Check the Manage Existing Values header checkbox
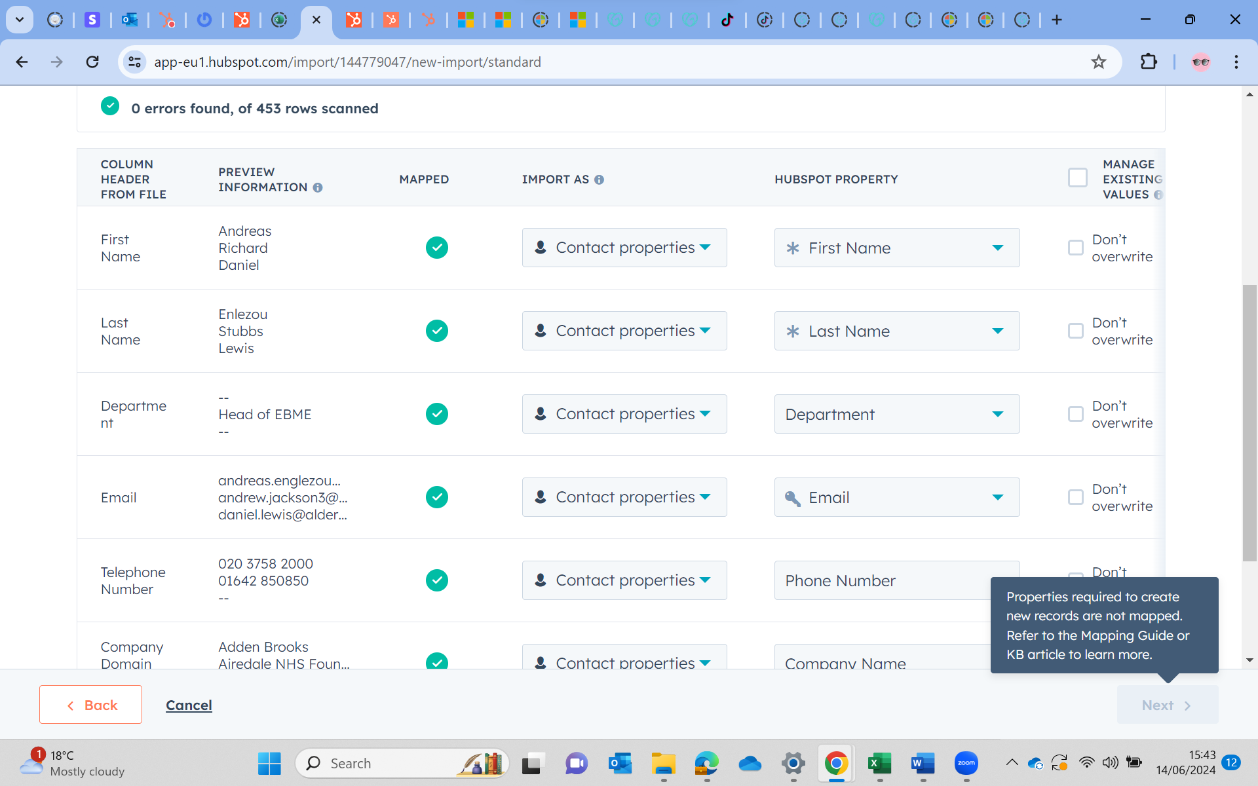This screenshot has height=786, width=1258. click(1077, 178)
